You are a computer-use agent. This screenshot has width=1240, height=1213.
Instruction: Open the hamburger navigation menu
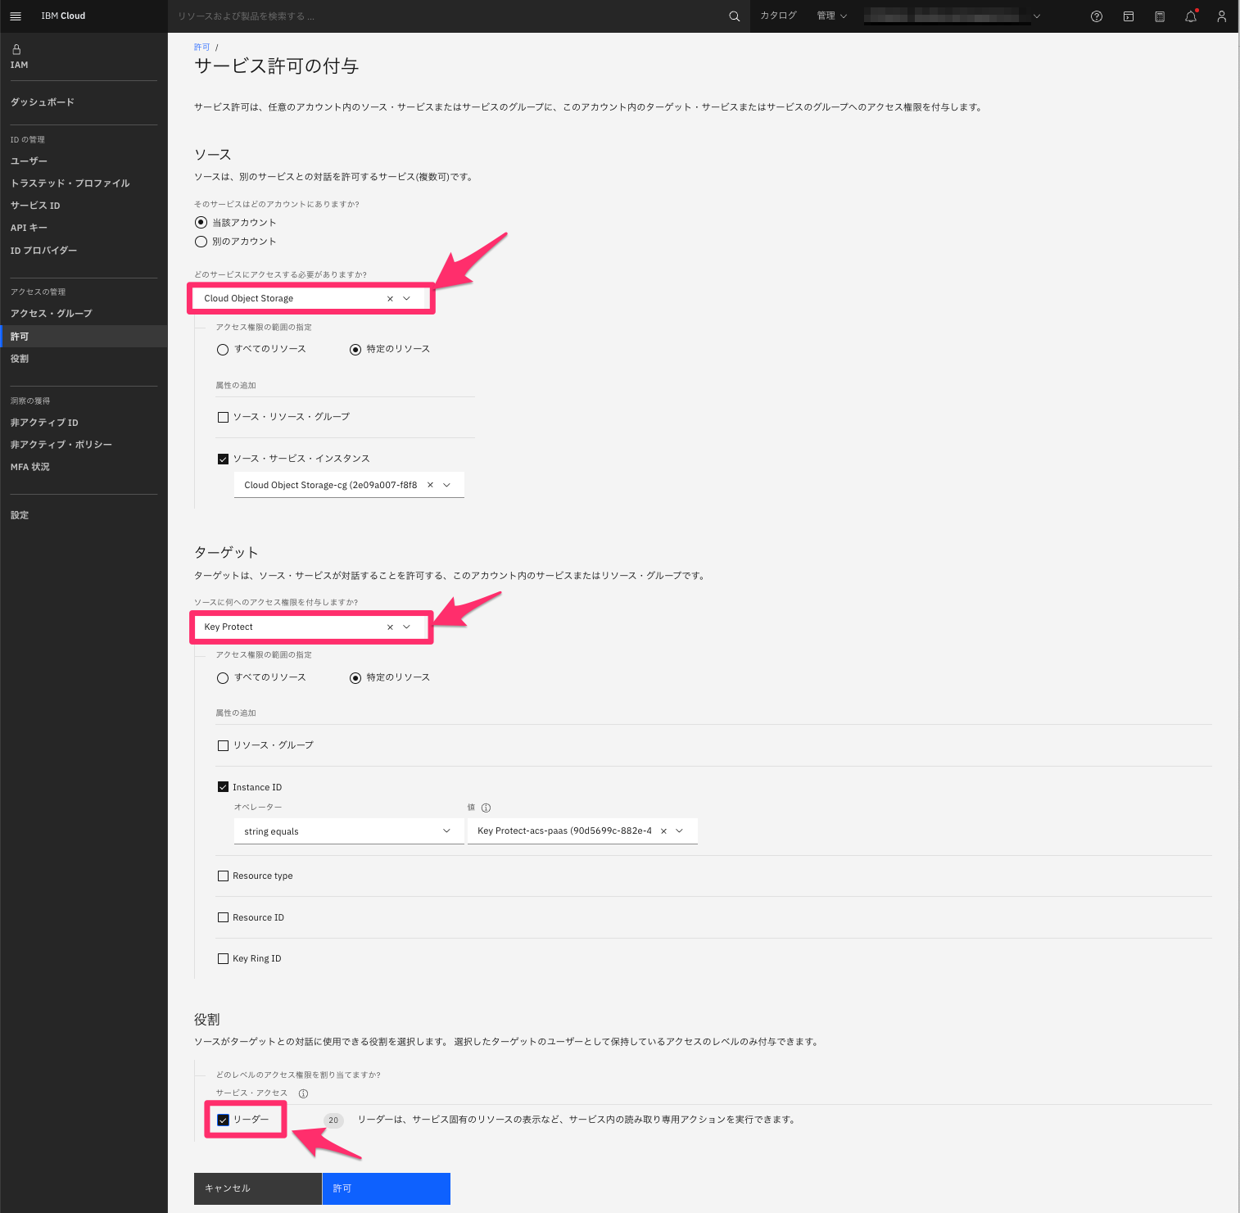16,16
